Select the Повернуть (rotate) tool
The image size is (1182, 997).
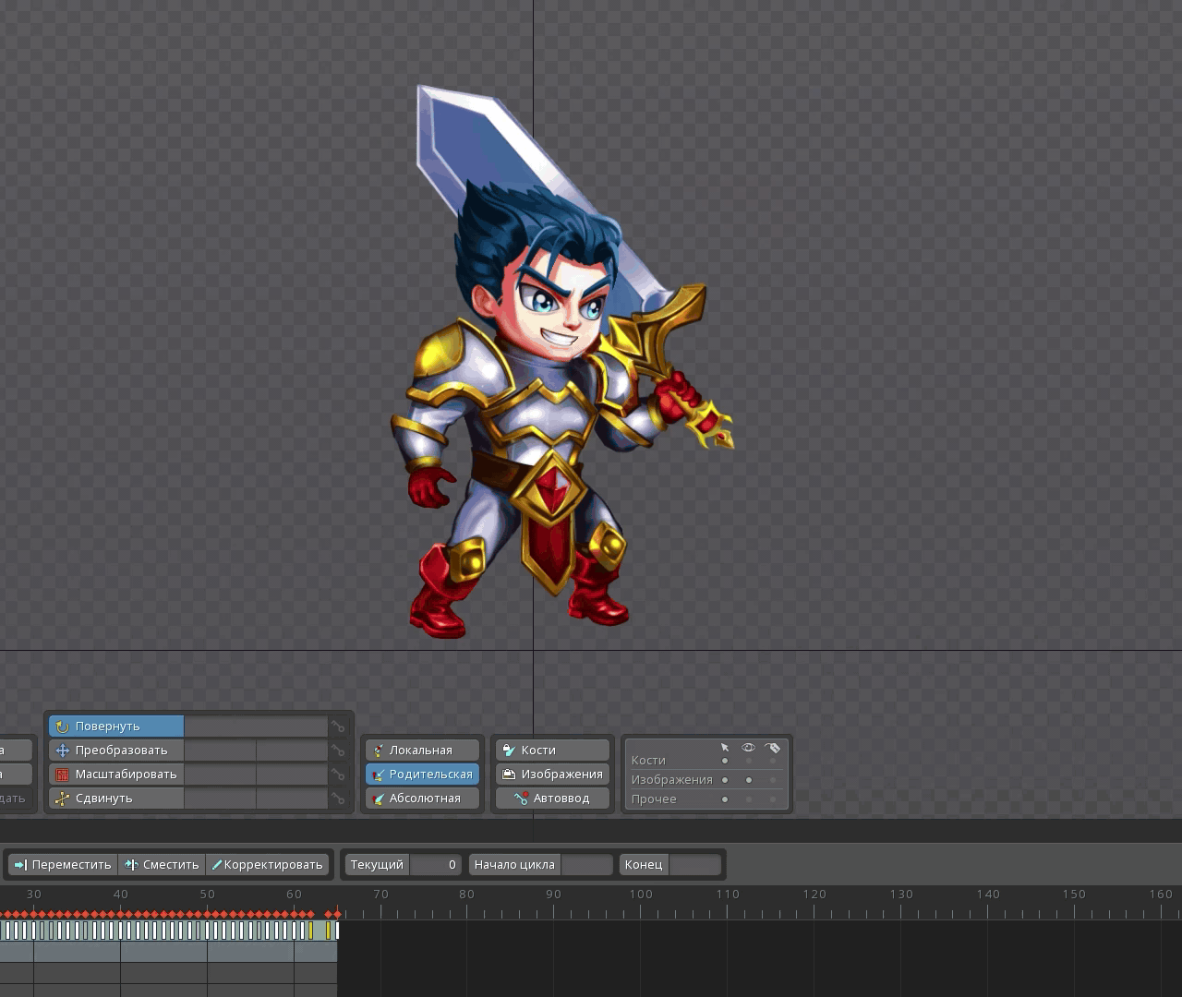[116, 727]
